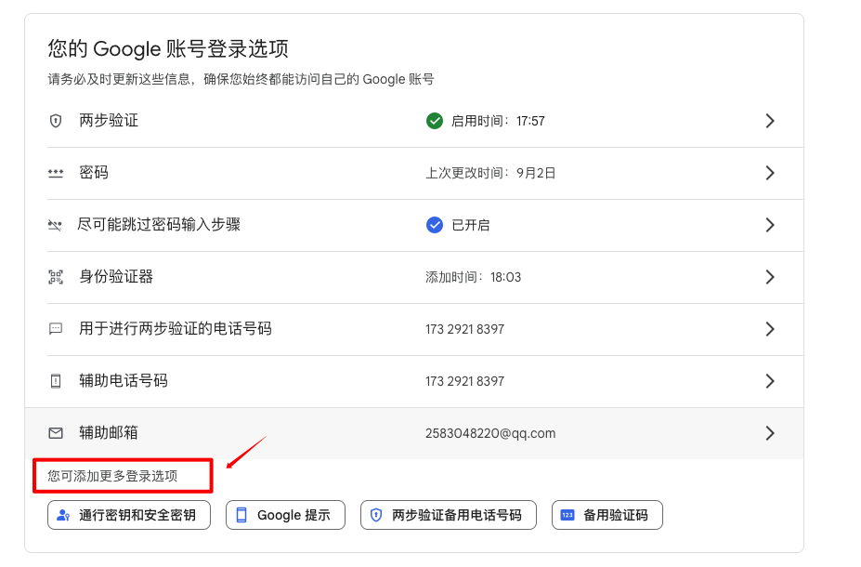This screenshot has height=567, width=861.
Task: Select the 两步验证 row label
Action: (x=109, y=120)
